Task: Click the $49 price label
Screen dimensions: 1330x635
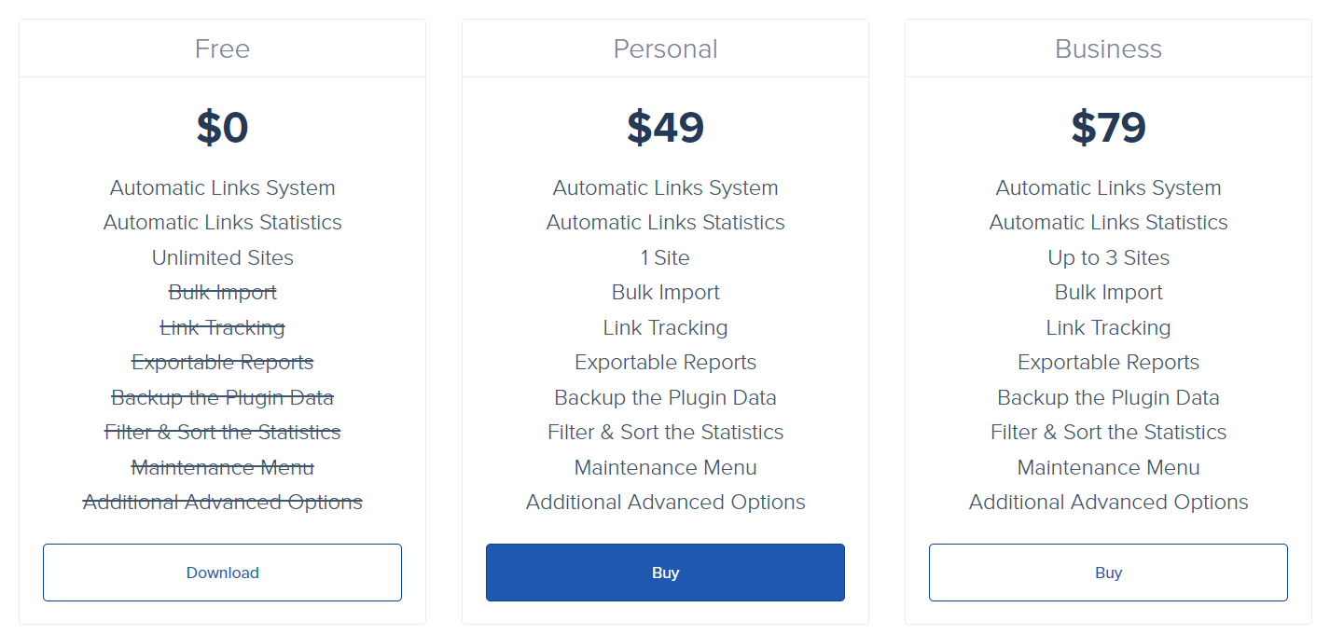Action: pos(665,128)
